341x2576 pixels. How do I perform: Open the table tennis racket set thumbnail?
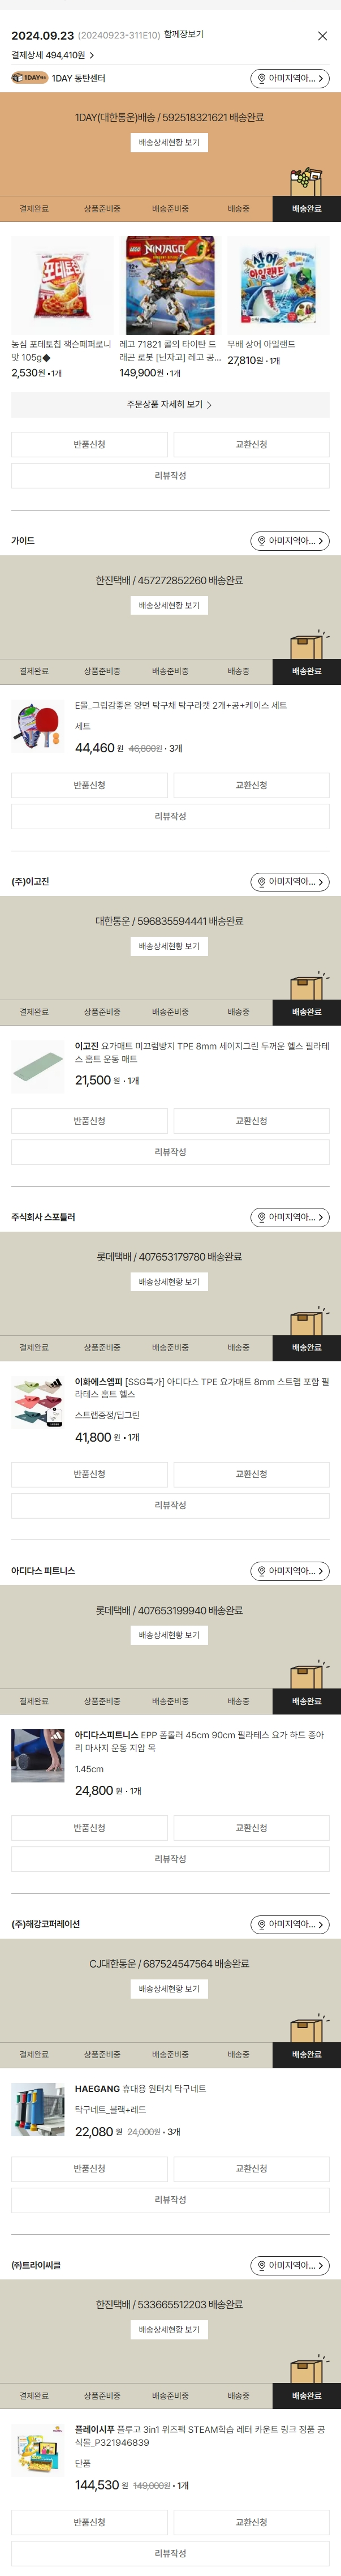38,726
